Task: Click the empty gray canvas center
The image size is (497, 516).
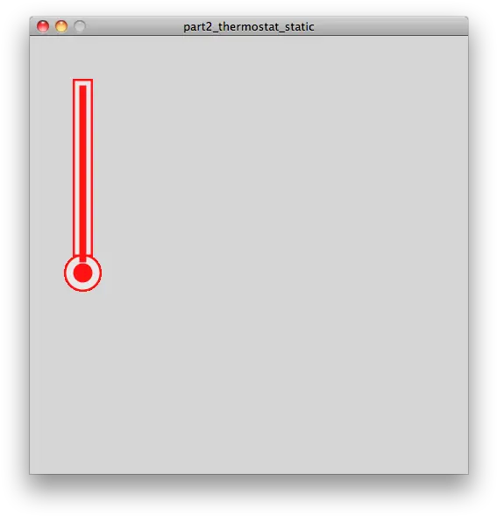Action: (x=249, y=255)
